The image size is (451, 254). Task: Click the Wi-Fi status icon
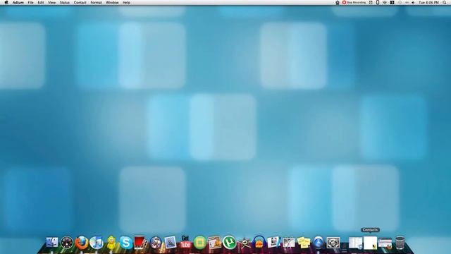pyautogui.click(x=385, y=3)
